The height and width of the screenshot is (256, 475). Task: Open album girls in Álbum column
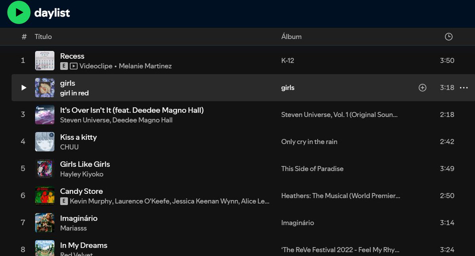click(x=288, y=88)
